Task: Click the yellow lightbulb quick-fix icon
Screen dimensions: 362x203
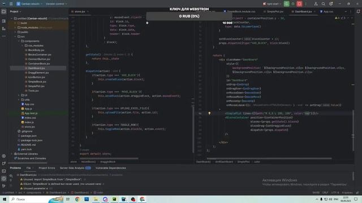Action: pyautogui.click(x=209, y=113)
